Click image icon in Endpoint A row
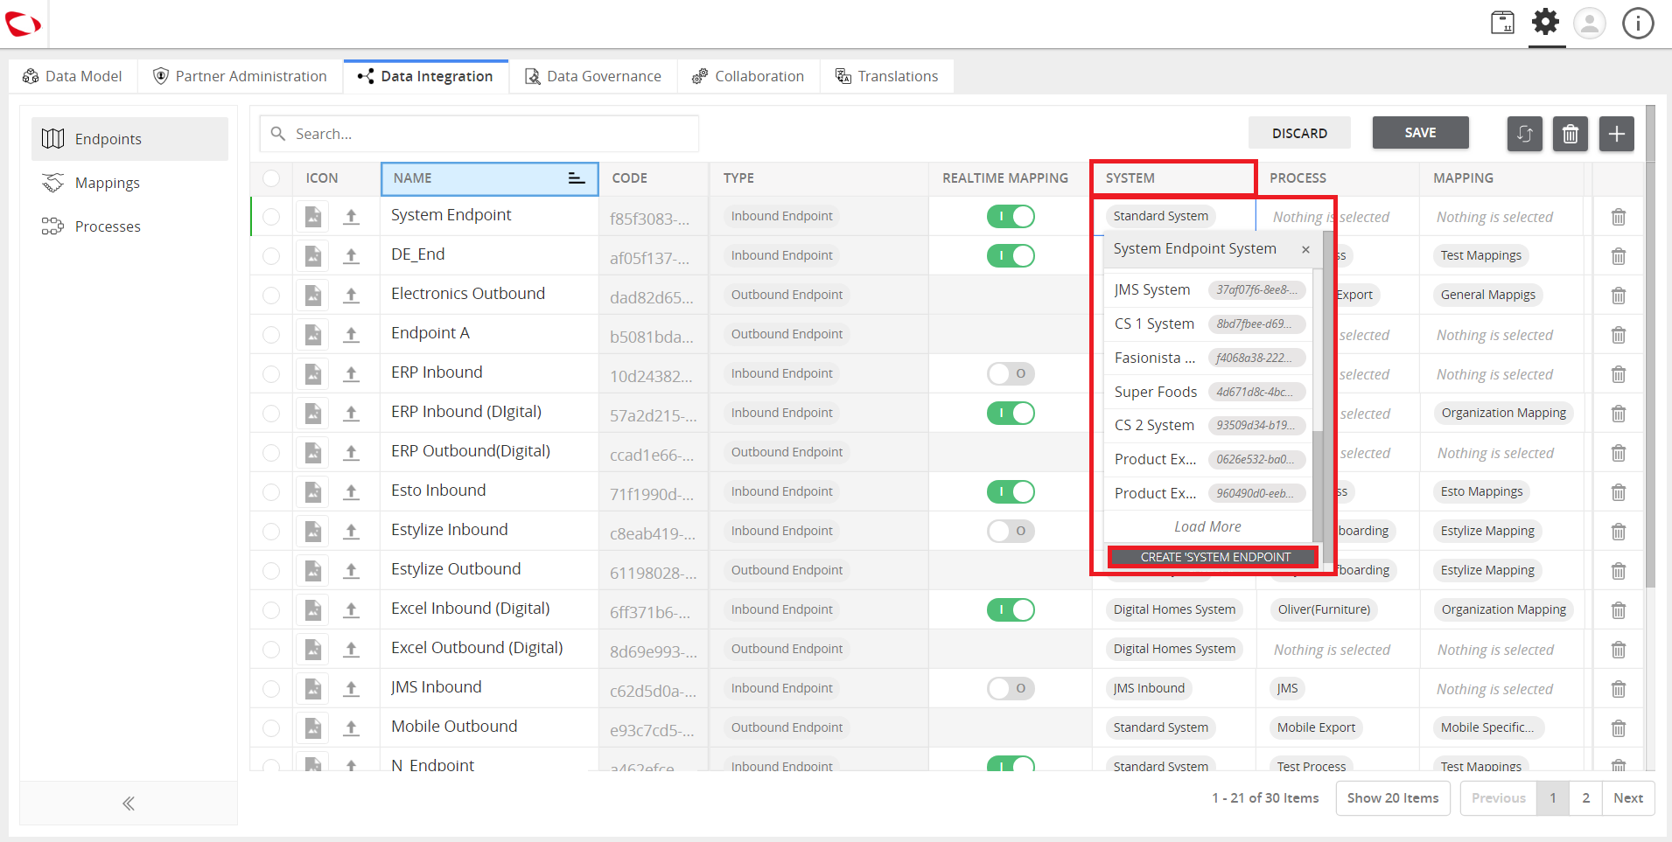 point(312,334)
